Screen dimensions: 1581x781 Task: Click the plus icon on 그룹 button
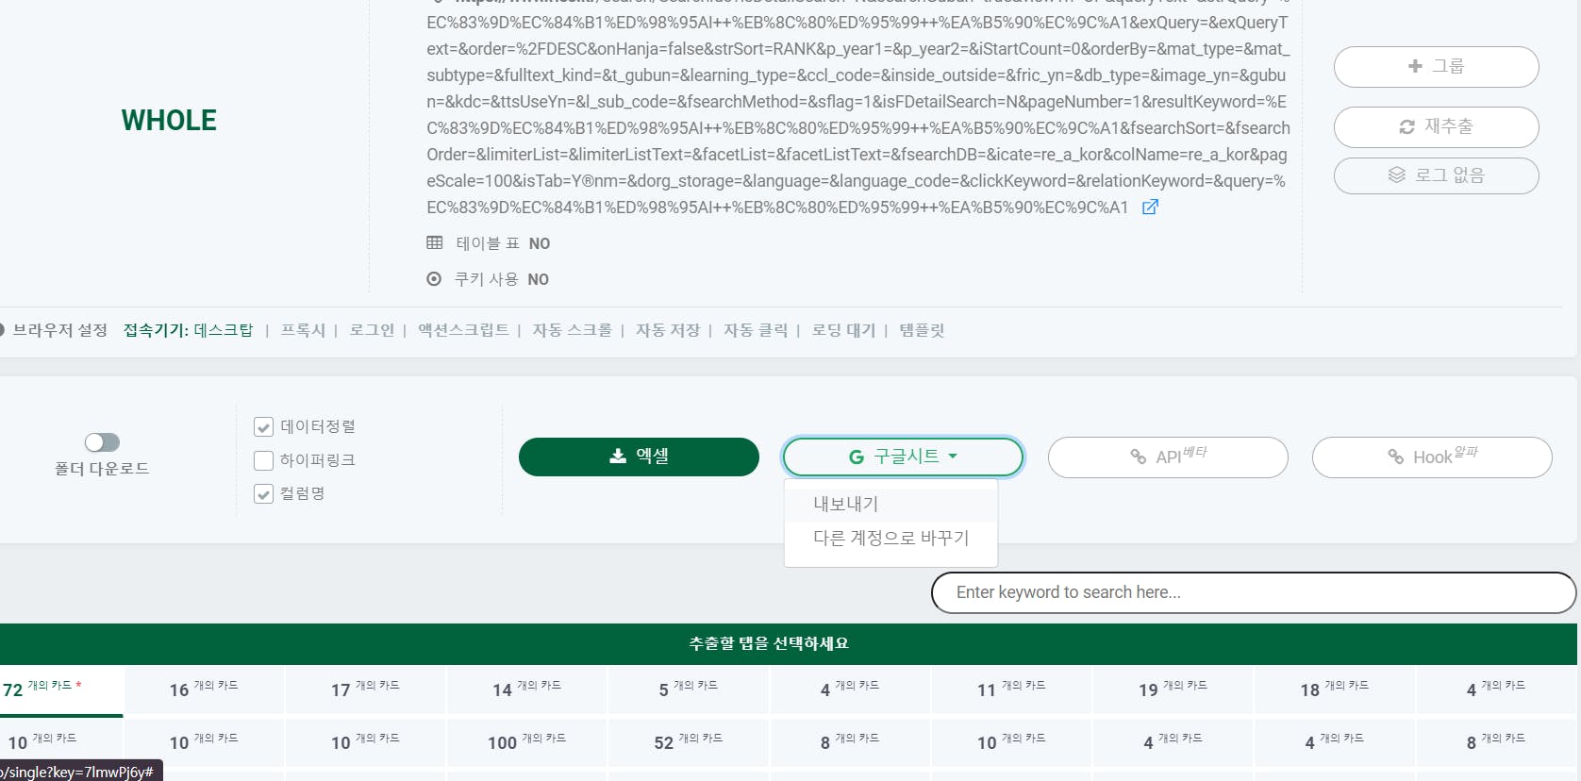(1414, 66)
